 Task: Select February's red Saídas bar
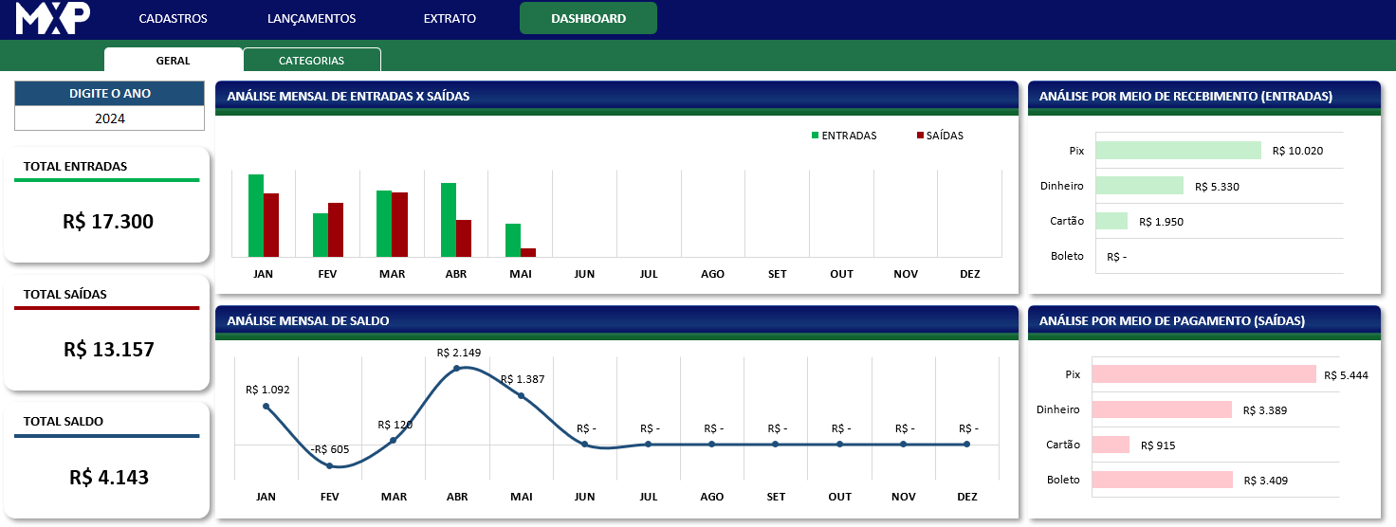point(336,229)
